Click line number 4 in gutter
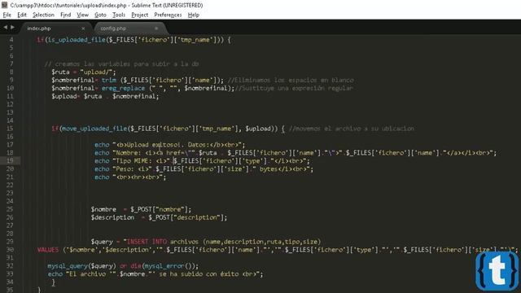This screenshot has width=521, height=293. point(11,40)
